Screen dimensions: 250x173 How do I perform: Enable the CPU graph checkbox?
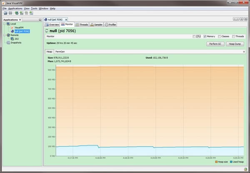(x=194, y=37)
